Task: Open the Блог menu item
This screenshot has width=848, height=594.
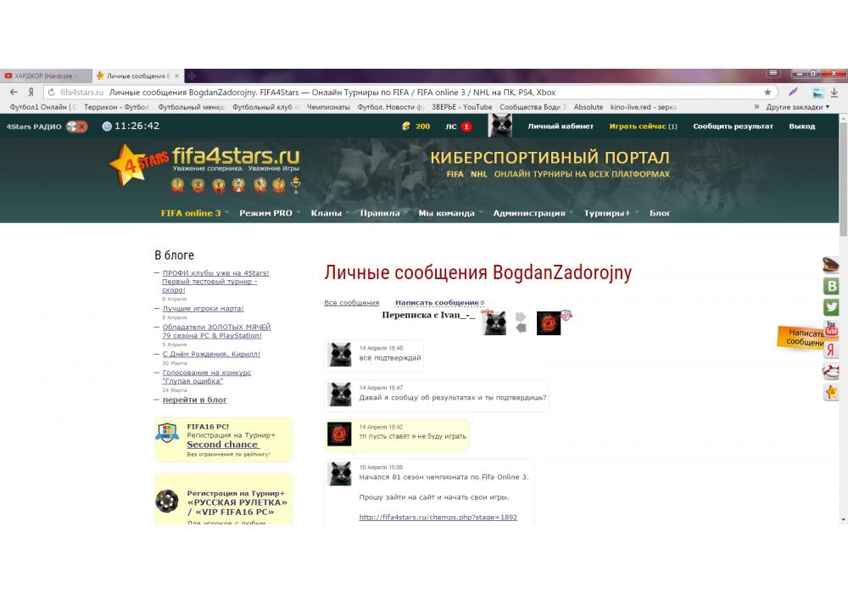Action: 660,213
